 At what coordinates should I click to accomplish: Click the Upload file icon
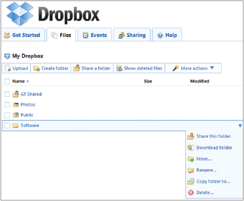[8, 68]
